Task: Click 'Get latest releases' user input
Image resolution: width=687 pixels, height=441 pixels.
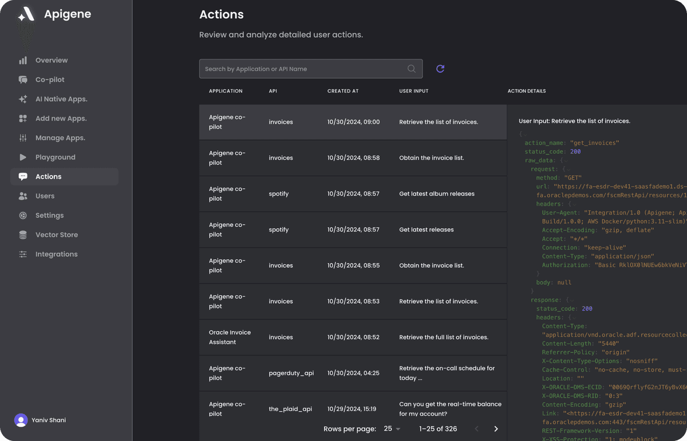Action: pos(427,230)
